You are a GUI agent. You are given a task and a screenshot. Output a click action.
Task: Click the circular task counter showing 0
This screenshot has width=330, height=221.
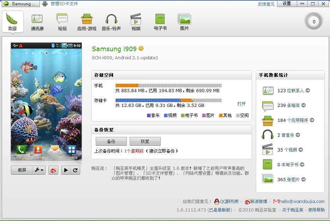click(x=314, y=22)
